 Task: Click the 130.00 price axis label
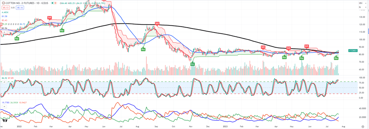362,17
